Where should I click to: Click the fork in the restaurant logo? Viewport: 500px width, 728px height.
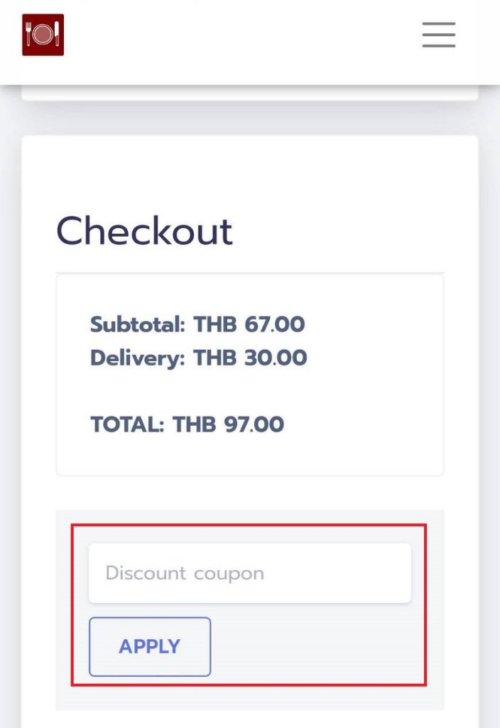[28, 33]
